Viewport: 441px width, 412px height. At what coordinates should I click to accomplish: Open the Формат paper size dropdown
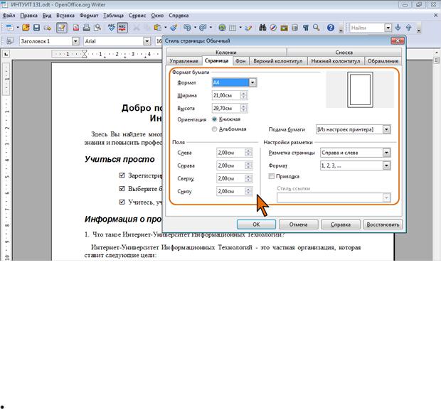253,82
